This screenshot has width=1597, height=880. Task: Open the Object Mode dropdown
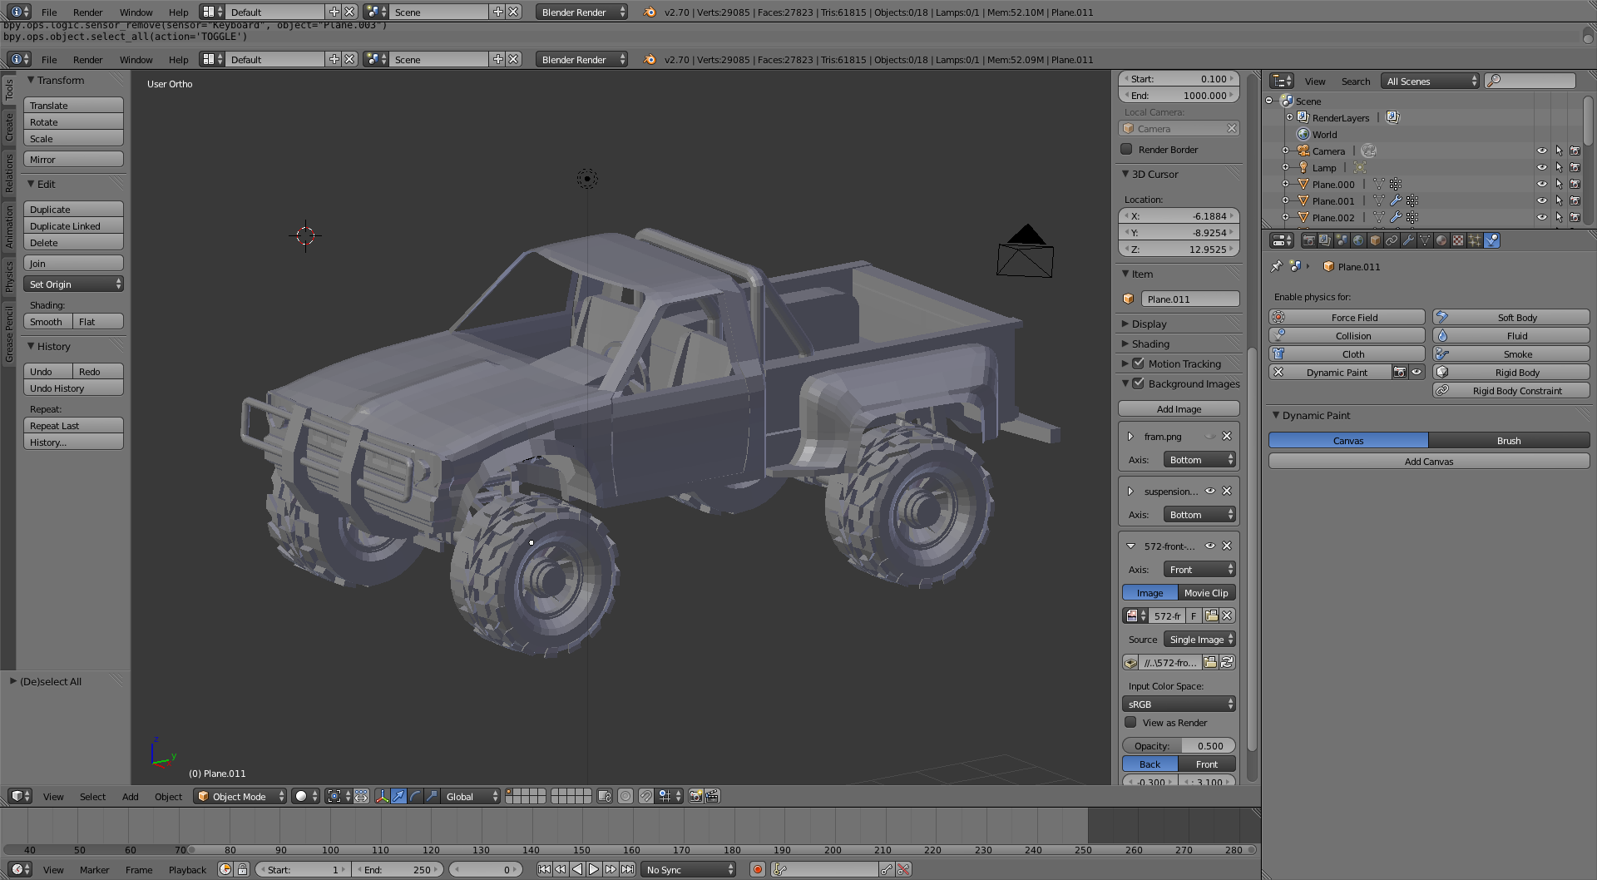(x=240, y=796)
